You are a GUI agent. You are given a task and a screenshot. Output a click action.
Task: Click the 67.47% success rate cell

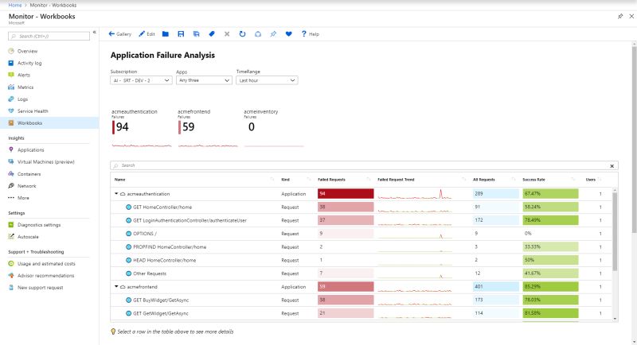[x=550, y=194]
